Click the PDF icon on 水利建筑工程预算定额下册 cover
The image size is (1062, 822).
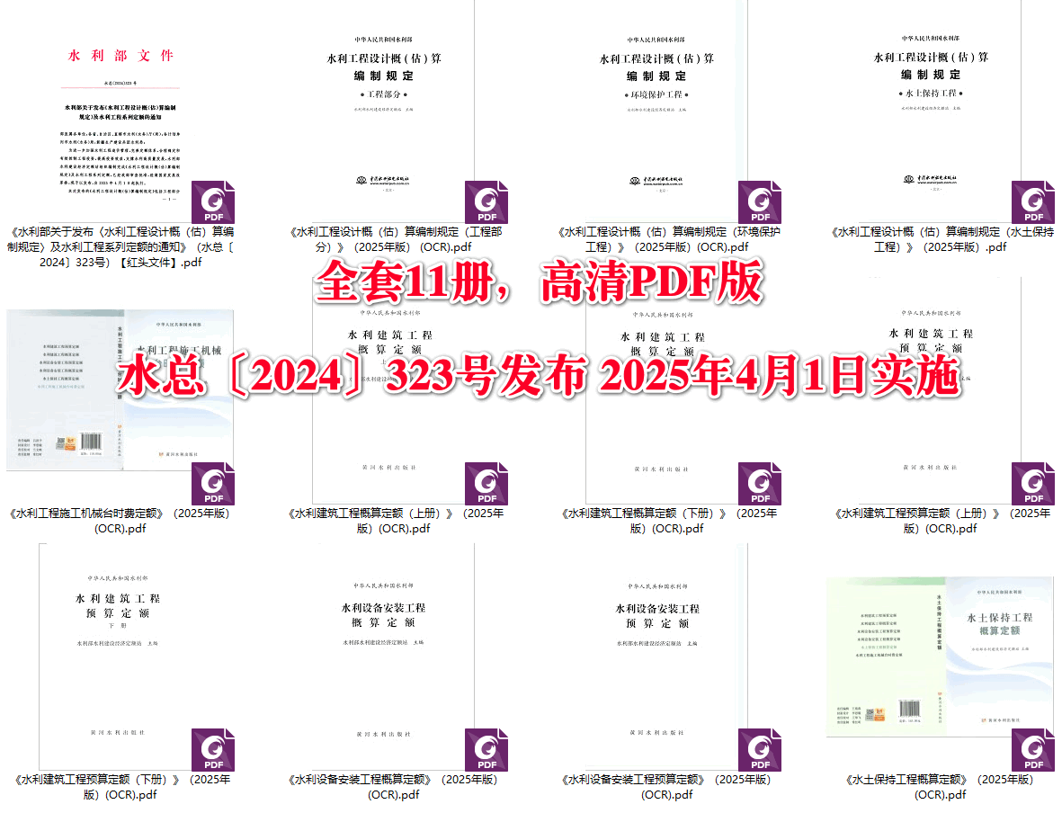point(213,749)
